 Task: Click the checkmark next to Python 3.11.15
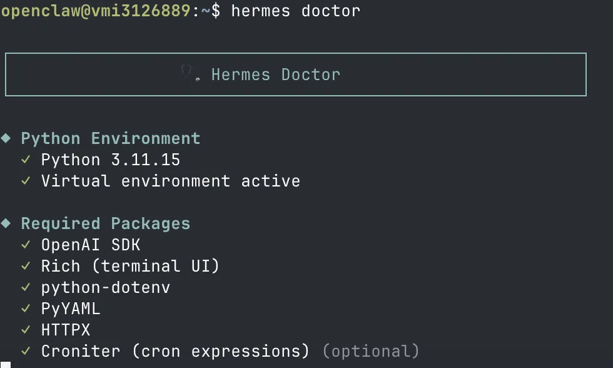pos(26,160)
